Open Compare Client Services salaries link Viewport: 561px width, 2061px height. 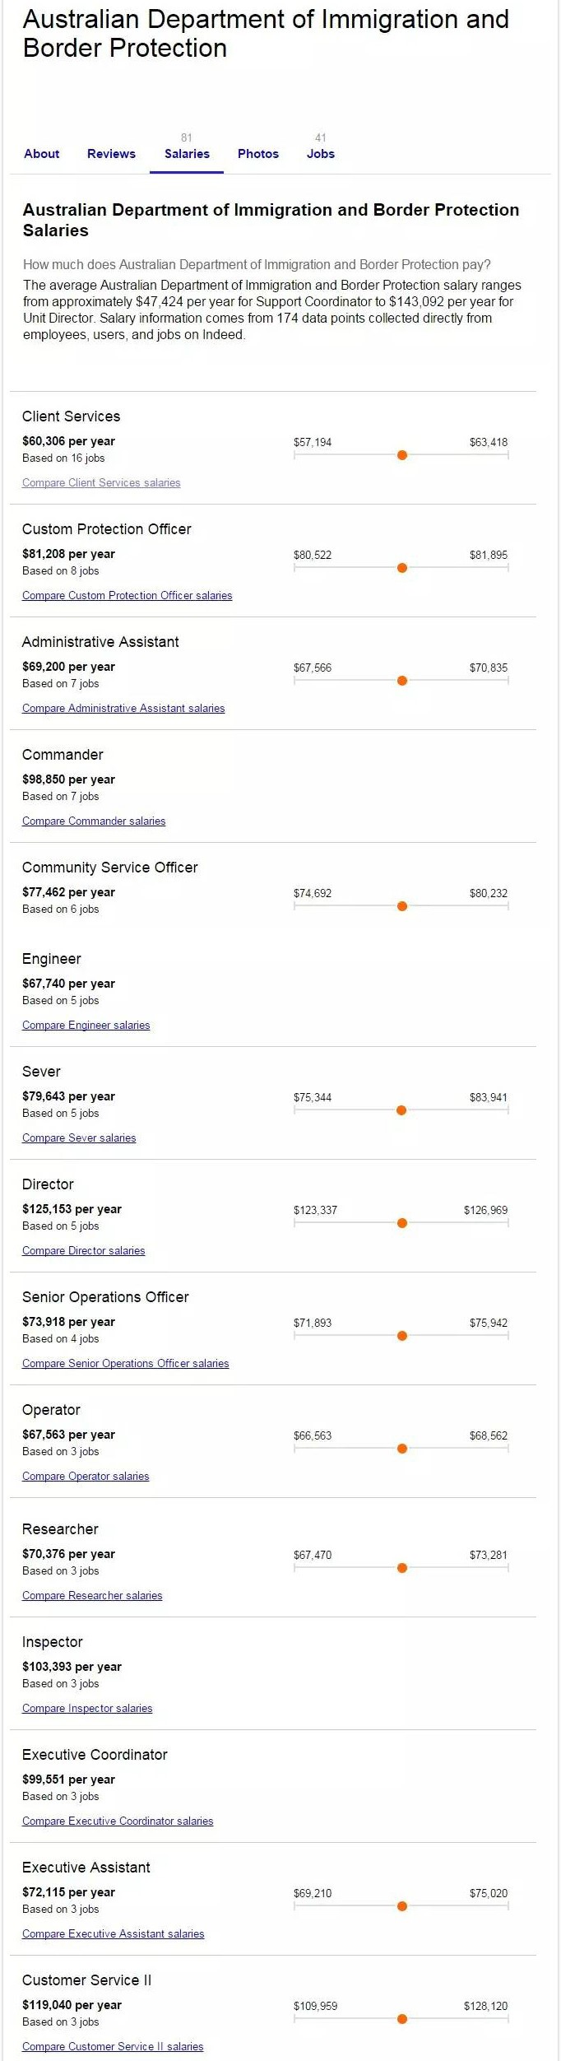coord(101,483)
